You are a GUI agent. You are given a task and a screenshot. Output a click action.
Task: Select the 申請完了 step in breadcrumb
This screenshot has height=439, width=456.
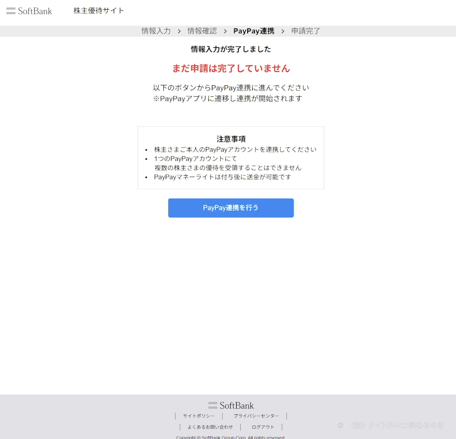click(306, 31)
